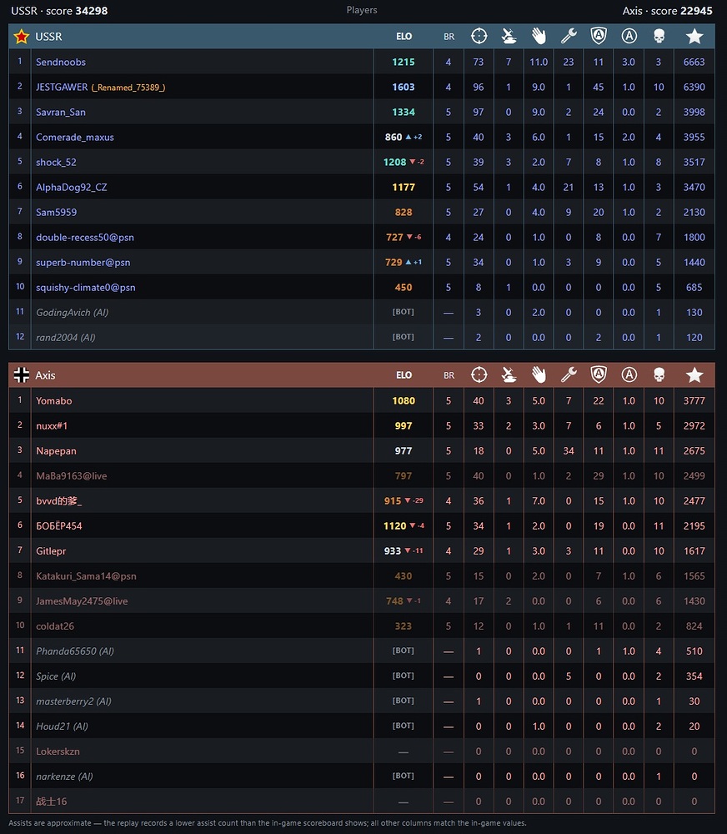The image size is (727, 834).
Task: Click the circled-A icon in Axis header
Action: pos(629,375)
